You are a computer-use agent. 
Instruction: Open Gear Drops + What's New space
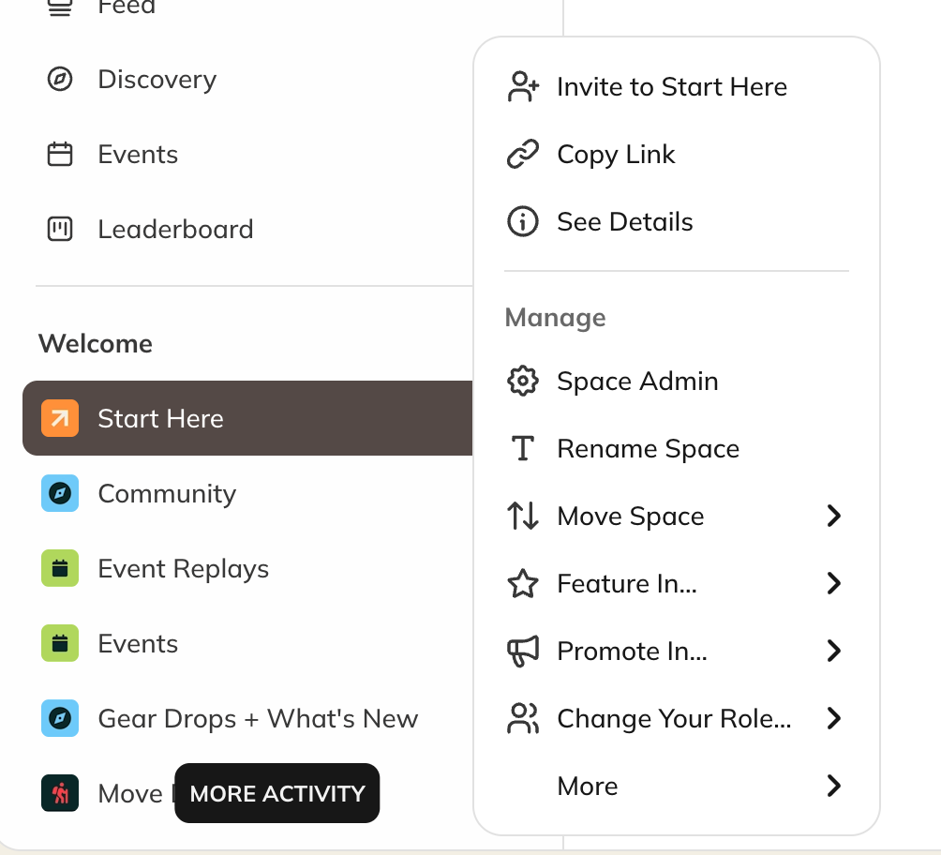point(247,718)
